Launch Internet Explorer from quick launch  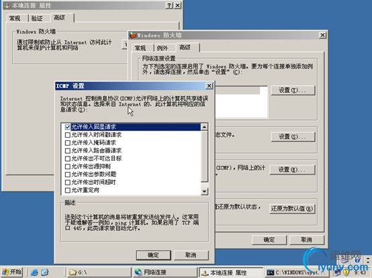tap(34, 273)
